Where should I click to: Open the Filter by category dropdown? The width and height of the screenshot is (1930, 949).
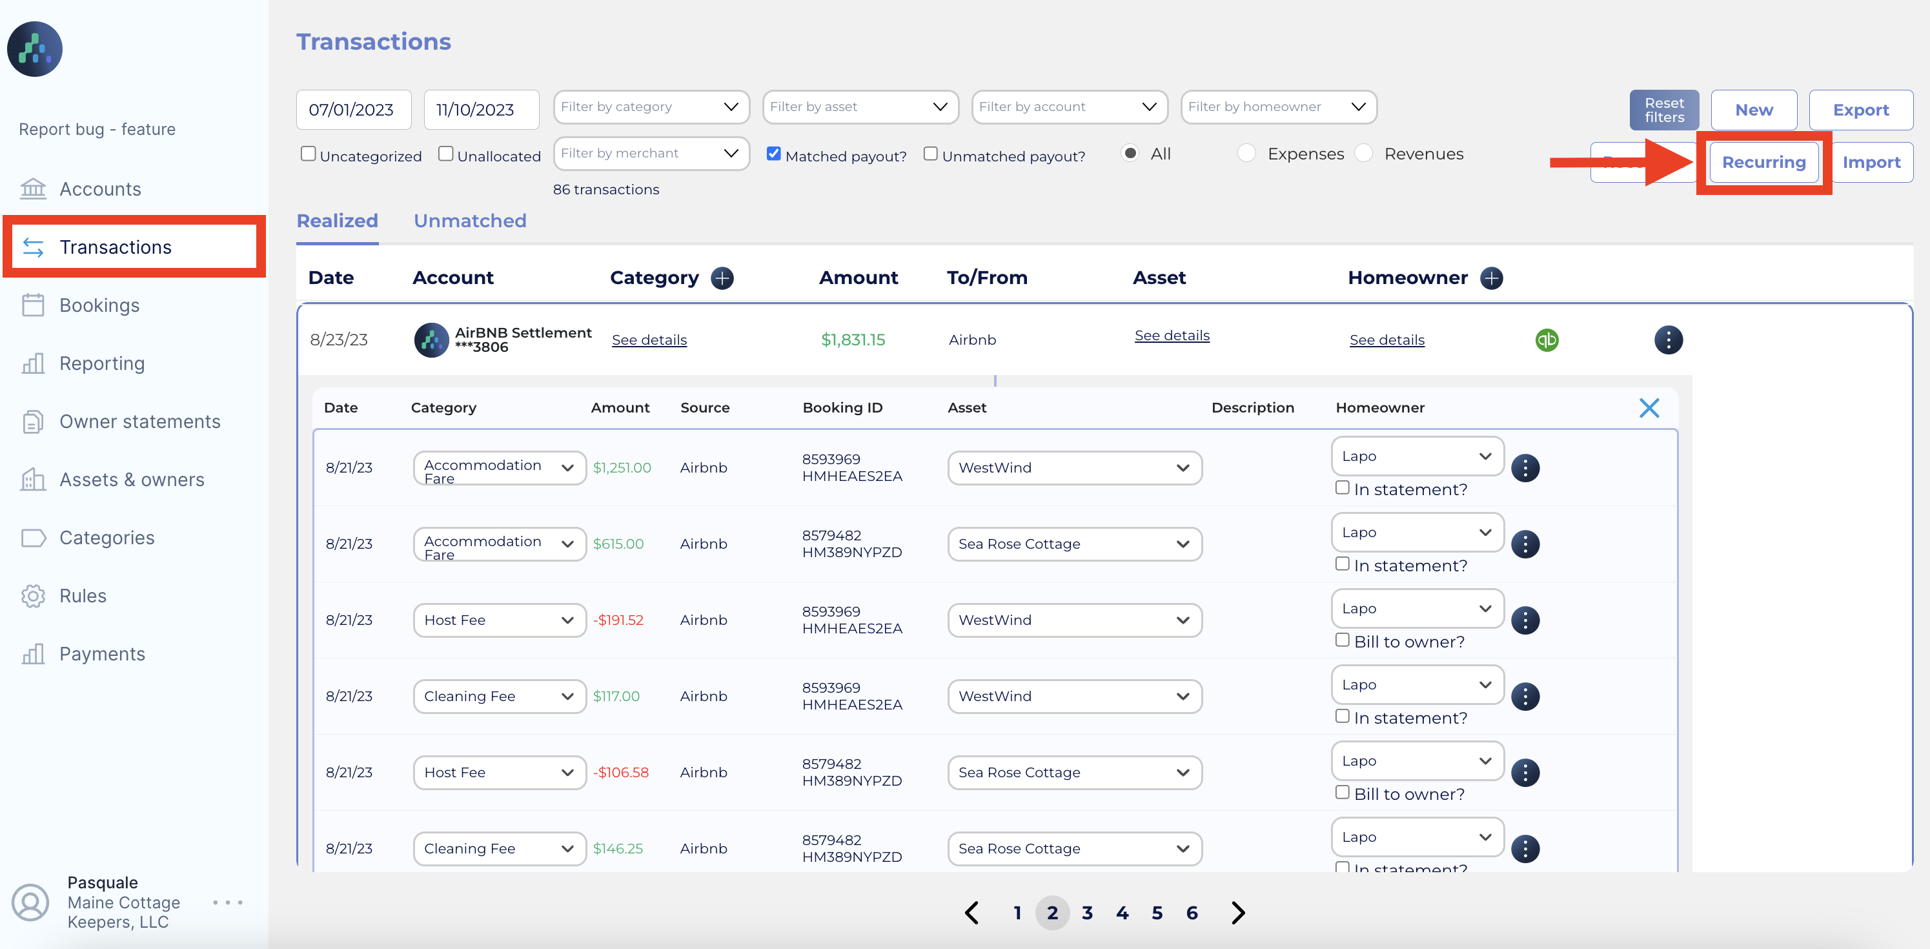(x=651, y=107)
